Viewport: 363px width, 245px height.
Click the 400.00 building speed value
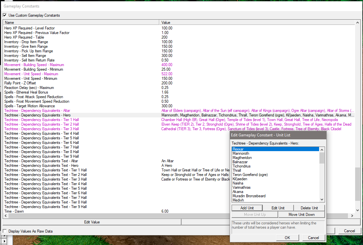[x=167, y=65]
